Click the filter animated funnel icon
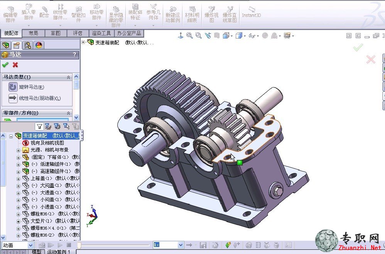385x254 pixels. coord(48,126)
